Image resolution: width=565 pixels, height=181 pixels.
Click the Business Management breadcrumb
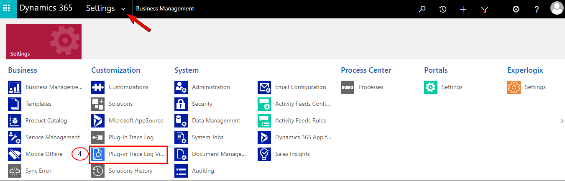coord(165,8)
